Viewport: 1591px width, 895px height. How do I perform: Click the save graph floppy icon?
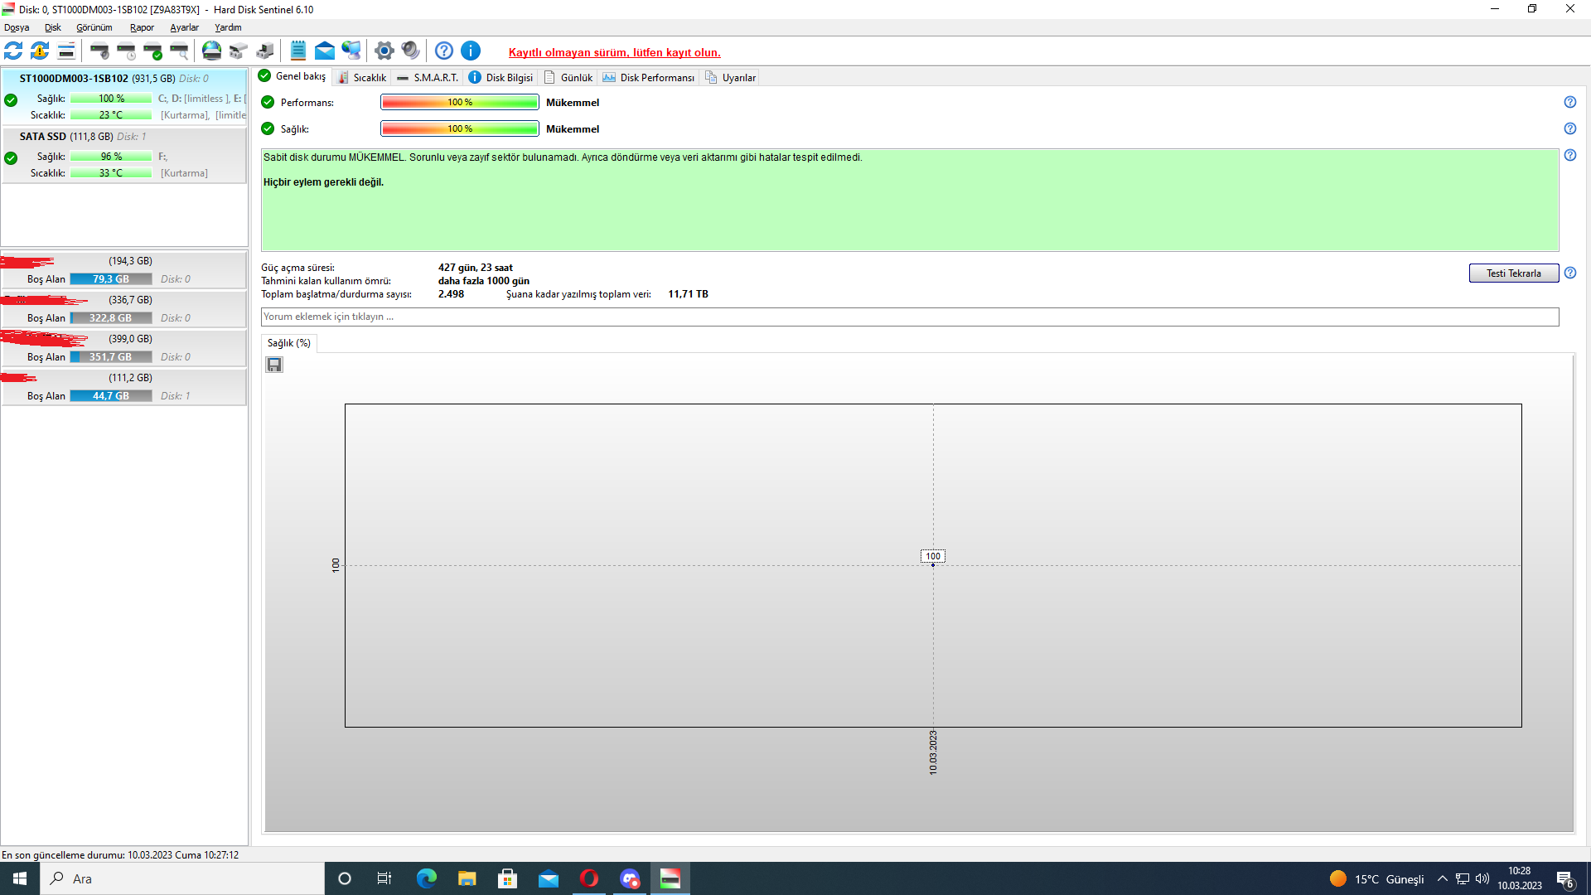tap(274, 365)
